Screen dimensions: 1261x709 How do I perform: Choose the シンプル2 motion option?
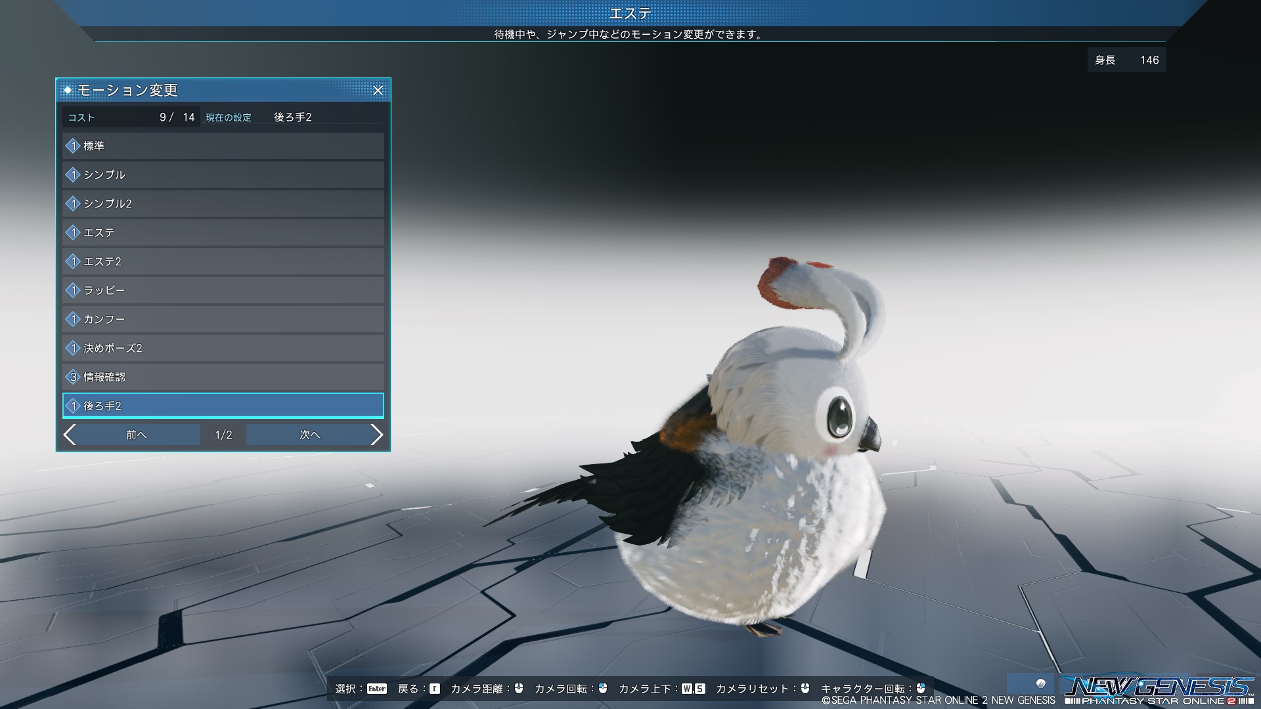[223, 204]
